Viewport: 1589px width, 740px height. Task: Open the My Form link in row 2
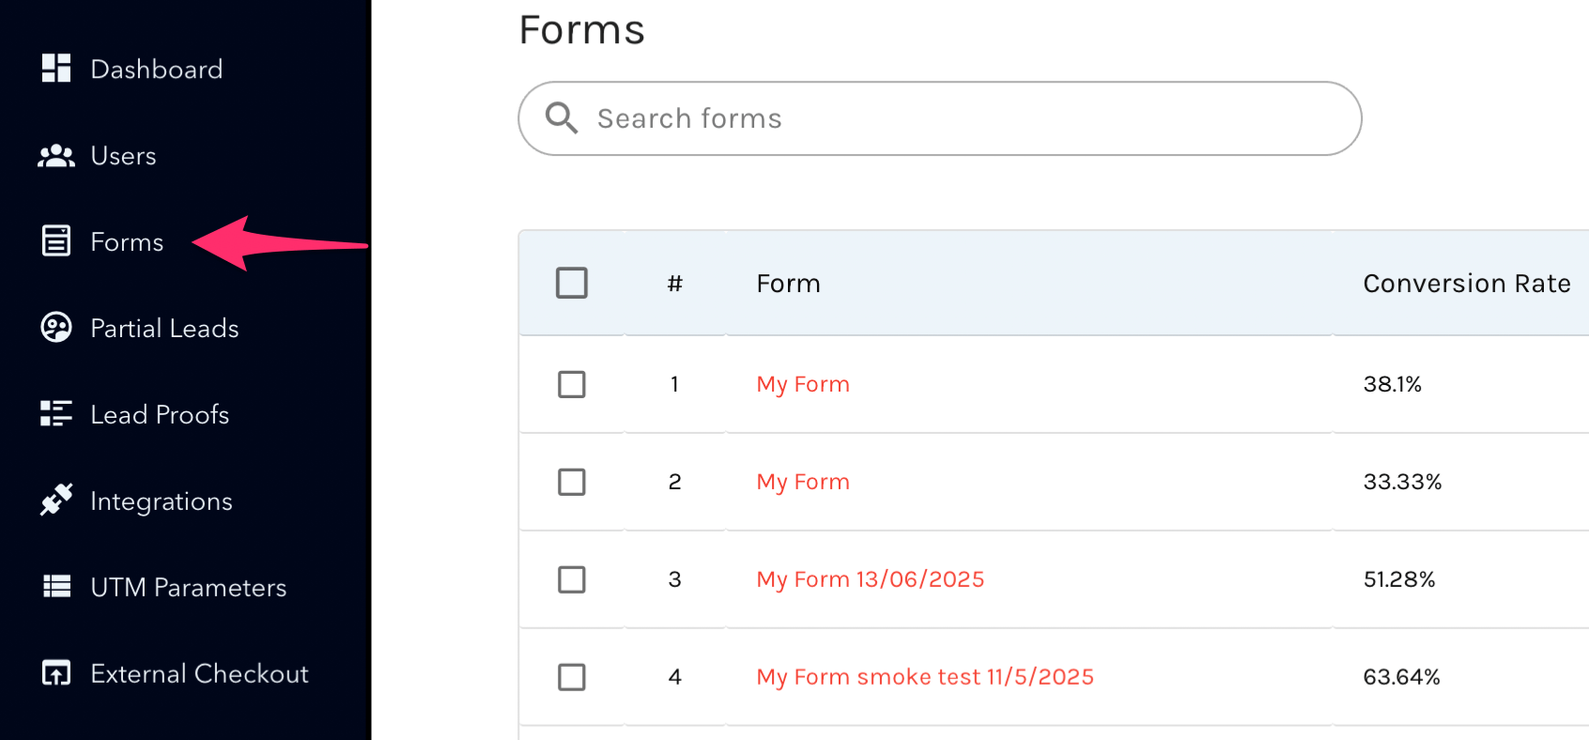[803, 482]
